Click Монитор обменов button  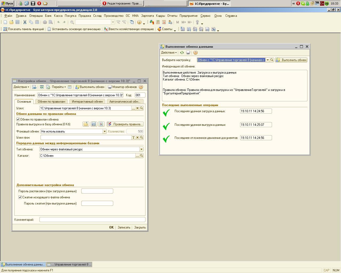(122, 87)
